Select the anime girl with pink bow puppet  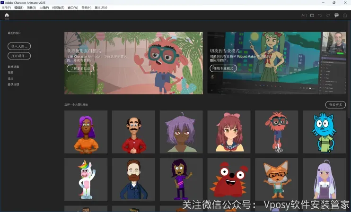coord(229,132)
